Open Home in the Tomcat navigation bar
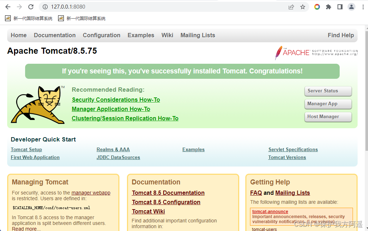This screenshot has height=231, width=368. pos(19,35)
